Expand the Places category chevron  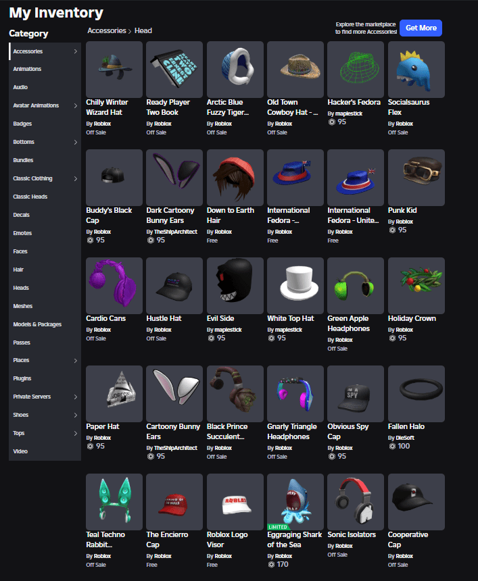[x=76, y=361]
